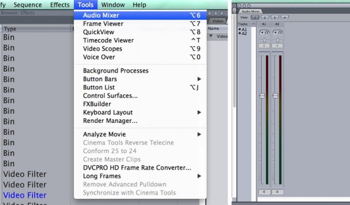Click the Name column header
This screenshot has height=205, width=350.
(x=217, y=29)
